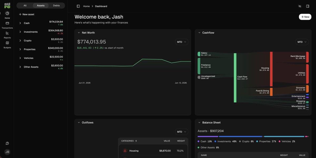Open the JB user avatar menu
This screenshot has width=316, height=158.
tap(7, 152)
